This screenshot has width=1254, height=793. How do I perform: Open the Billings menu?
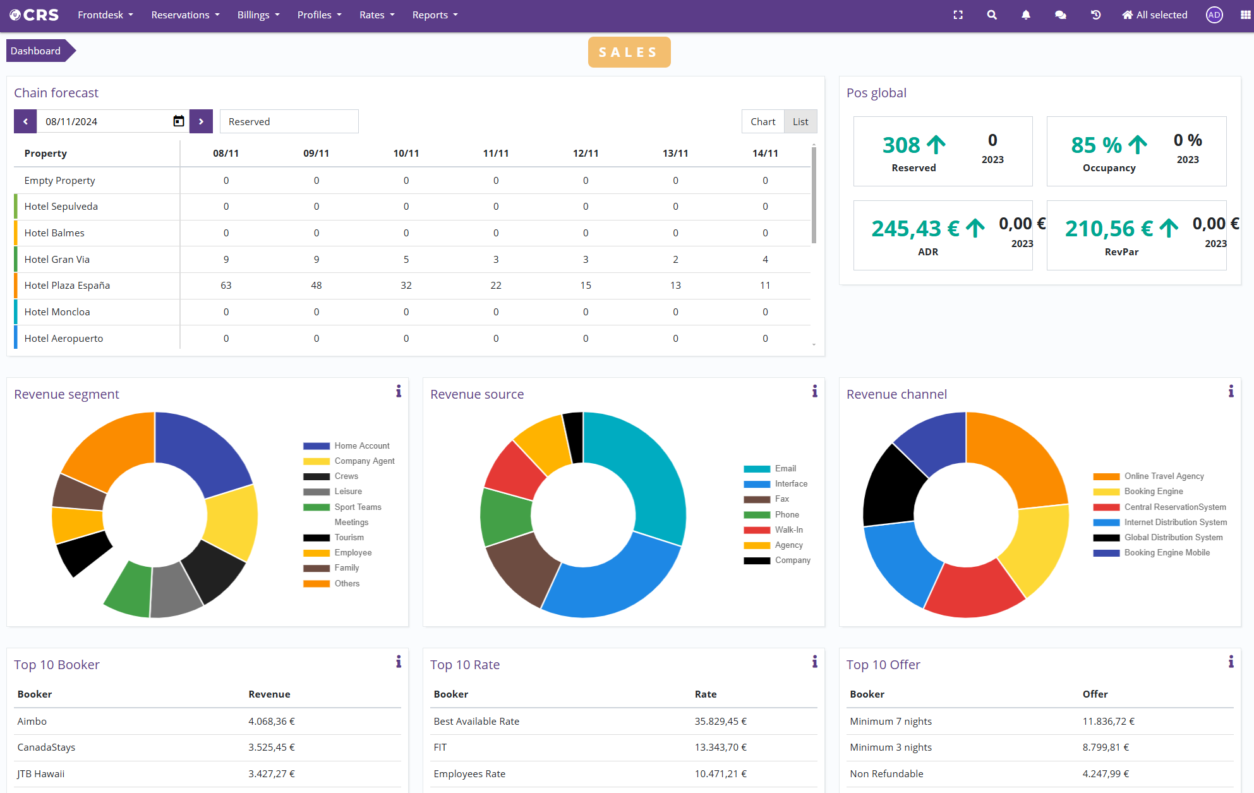[x=258, y=15]
